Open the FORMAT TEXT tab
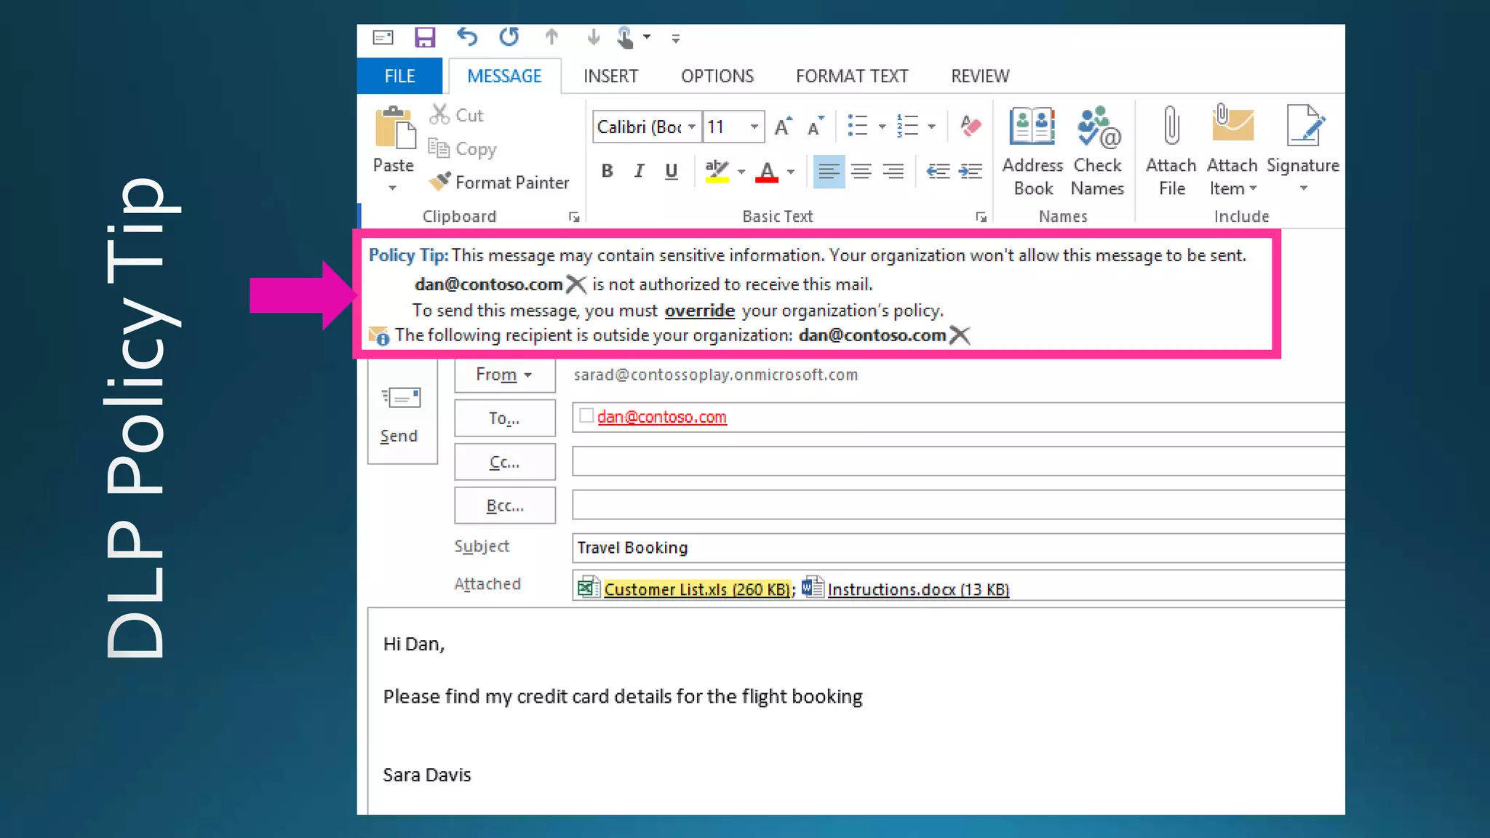The height and width of the screenshot is (838, 1490). click(x=851, y=76)
